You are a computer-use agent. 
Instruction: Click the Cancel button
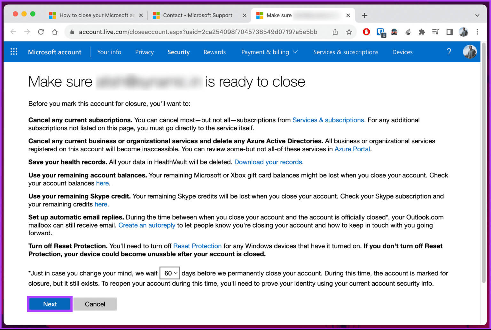click(x=95, y=304)
